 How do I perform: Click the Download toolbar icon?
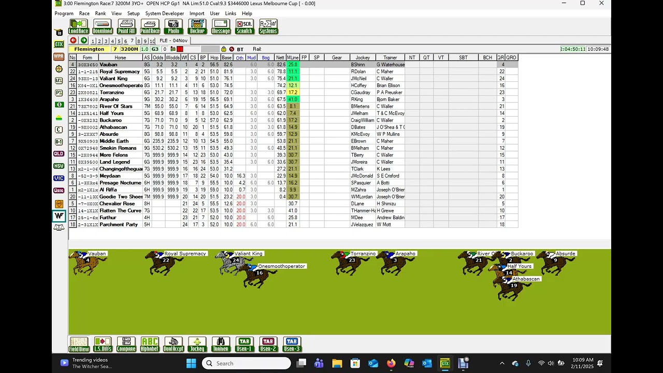(103, 27)
